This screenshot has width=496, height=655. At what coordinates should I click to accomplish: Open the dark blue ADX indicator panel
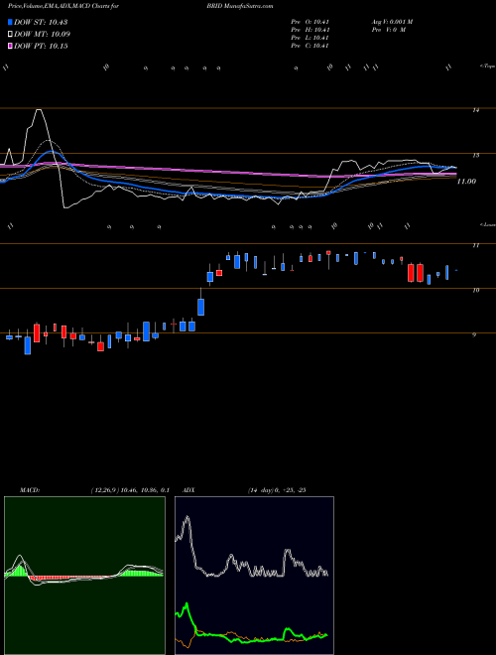click(254, 576)
